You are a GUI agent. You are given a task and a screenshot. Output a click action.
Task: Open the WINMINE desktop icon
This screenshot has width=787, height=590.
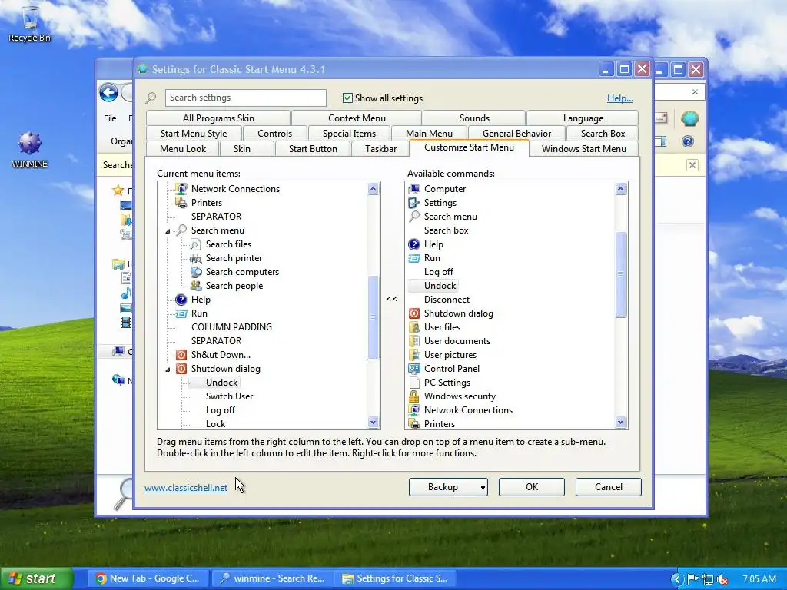29,149
